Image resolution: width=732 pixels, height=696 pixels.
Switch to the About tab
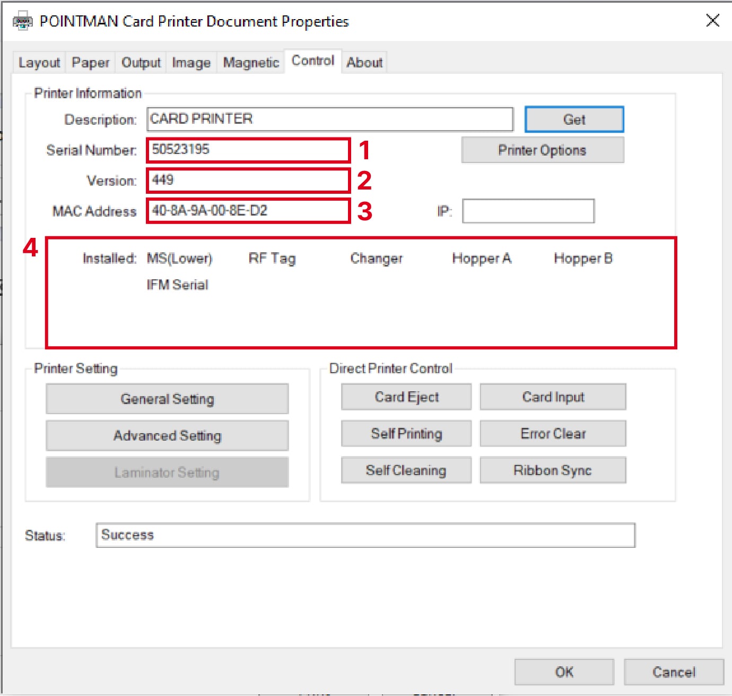click(364, 63)
